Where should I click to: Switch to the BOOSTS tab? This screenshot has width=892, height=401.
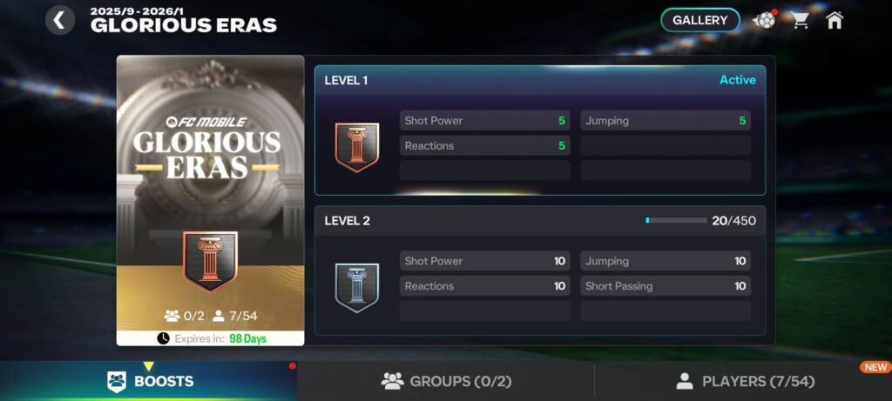[148, 381]
